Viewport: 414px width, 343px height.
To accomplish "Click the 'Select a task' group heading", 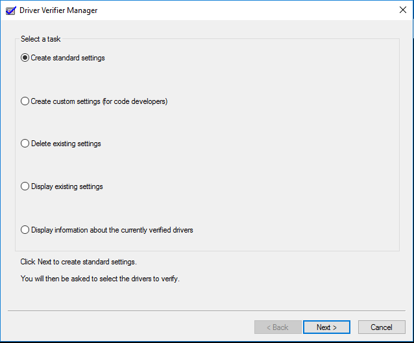I will click(x=41, y=39).
